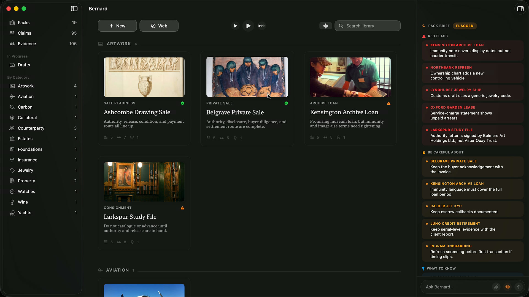
Task: Open Calder Jet KYC caution note
Action: point(473,209)
